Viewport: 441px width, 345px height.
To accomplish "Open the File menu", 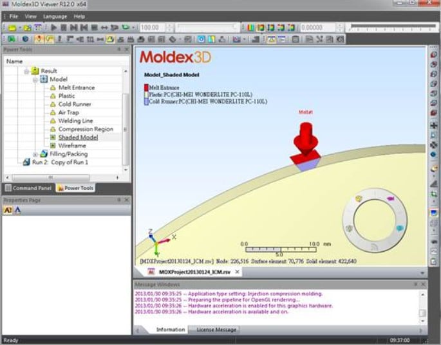I will 14,17.
